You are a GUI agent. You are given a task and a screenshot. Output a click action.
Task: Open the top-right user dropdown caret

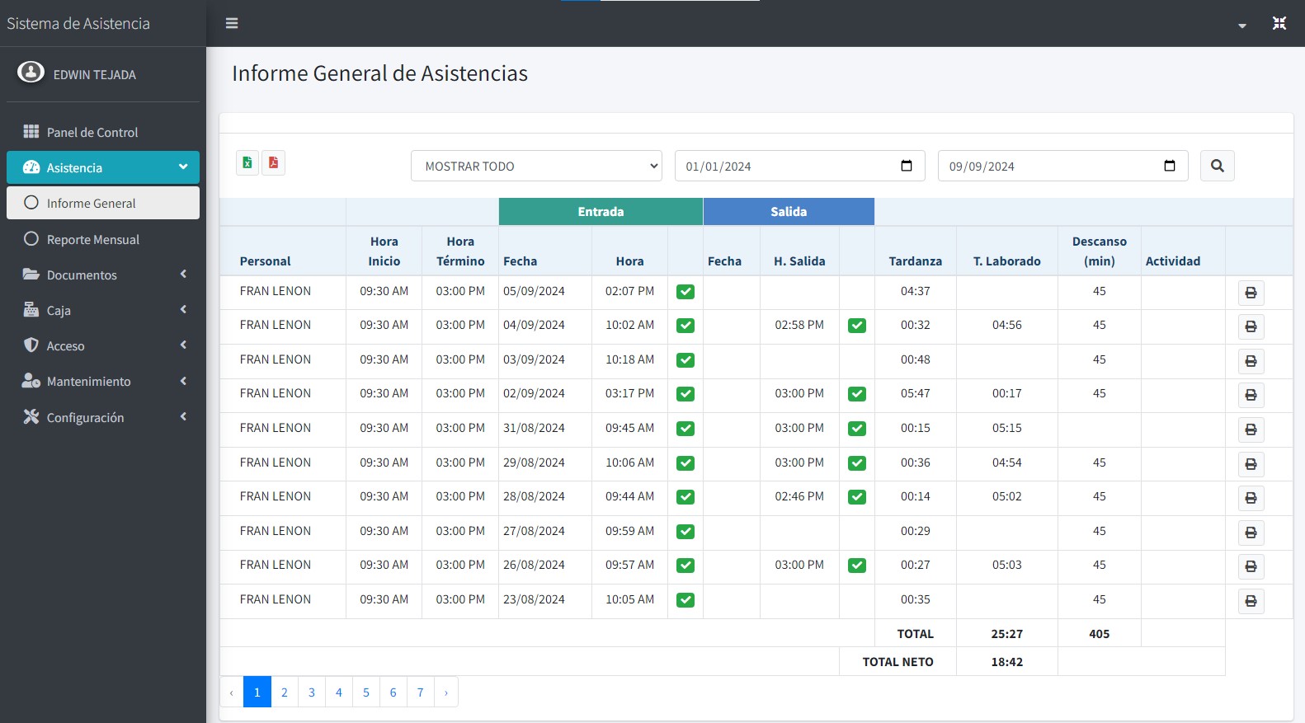tap(1241, 26)
